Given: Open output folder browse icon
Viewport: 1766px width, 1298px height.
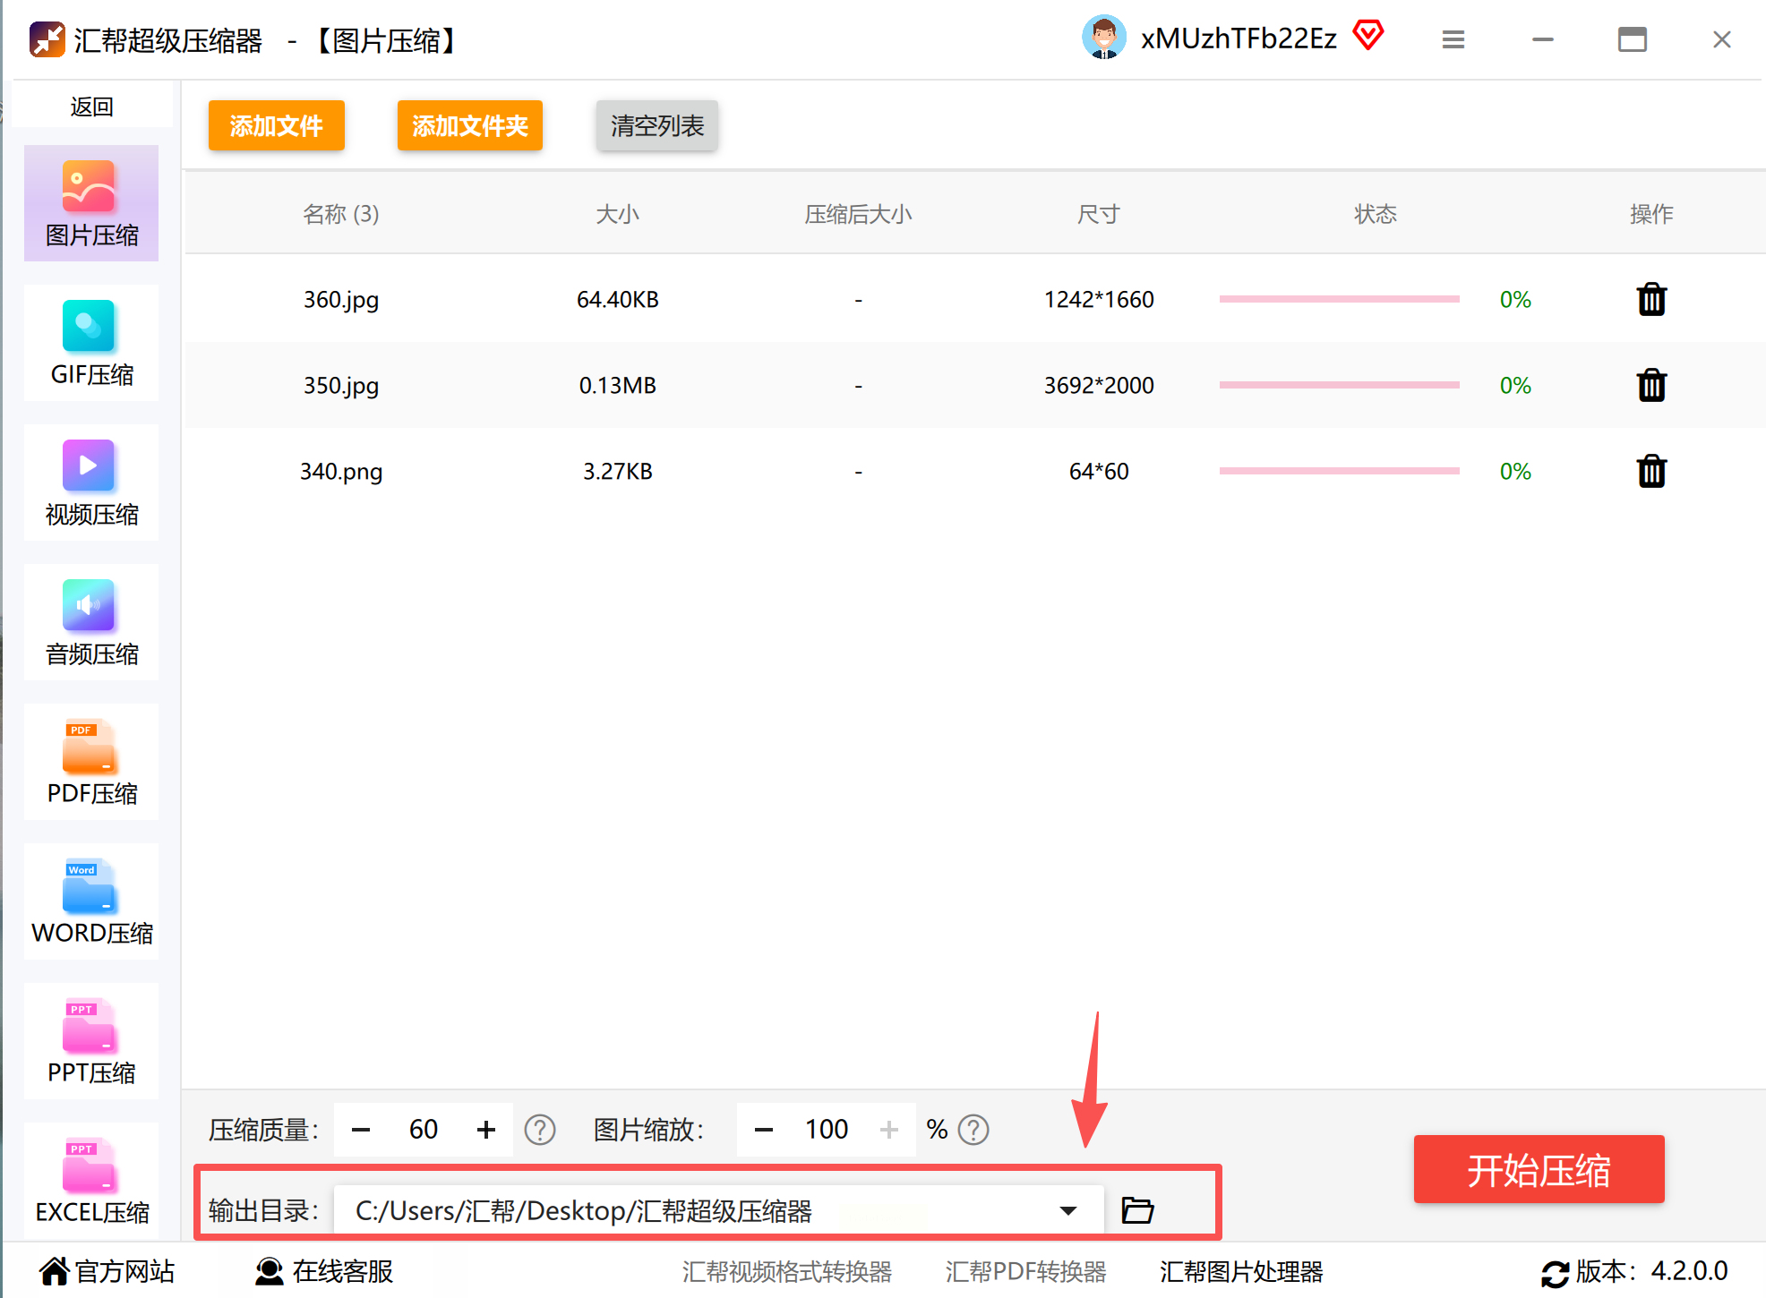Looking at the screenshot, I should [x=1136, y=1210].
